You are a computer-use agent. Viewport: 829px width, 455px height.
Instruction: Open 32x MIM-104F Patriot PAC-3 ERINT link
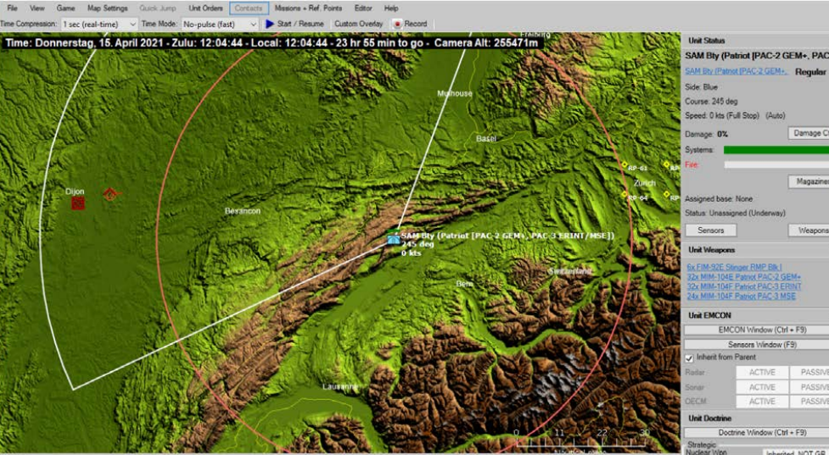pos(744,286)
